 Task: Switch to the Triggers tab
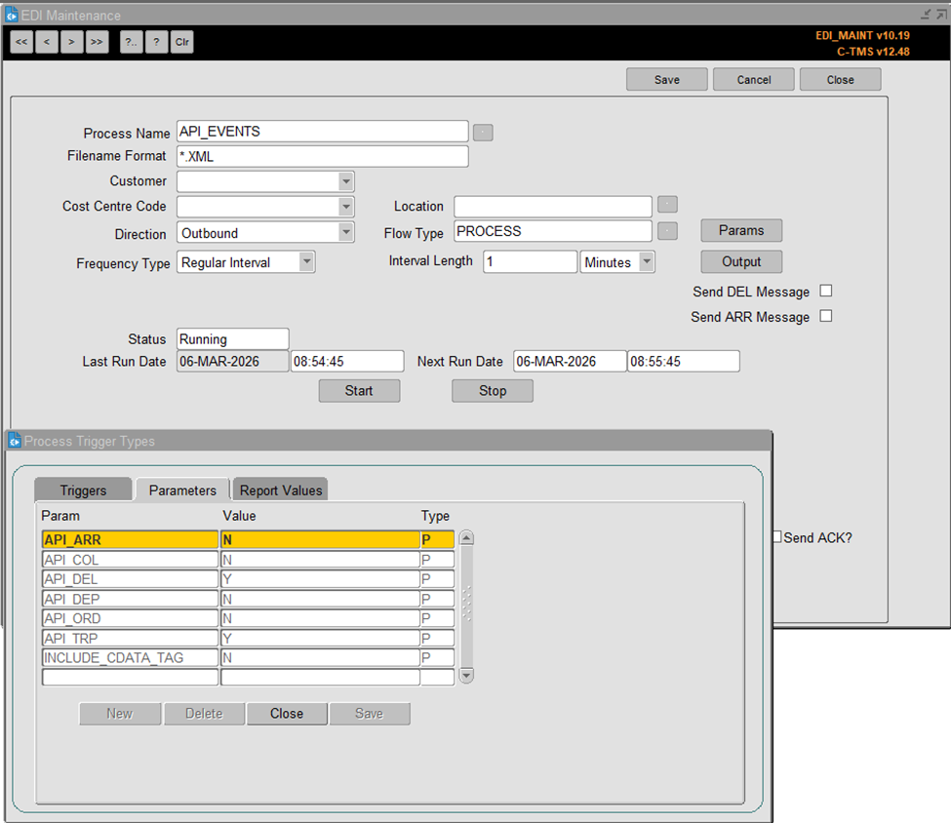(82, 490)
